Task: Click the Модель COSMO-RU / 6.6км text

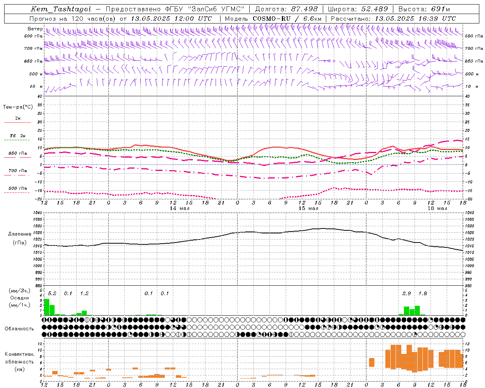Action: 273,19
